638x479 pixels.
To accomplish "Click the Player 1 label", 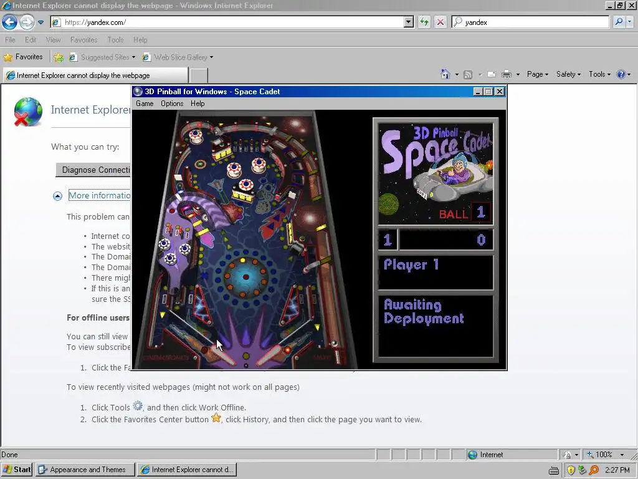I will [411, 264].
